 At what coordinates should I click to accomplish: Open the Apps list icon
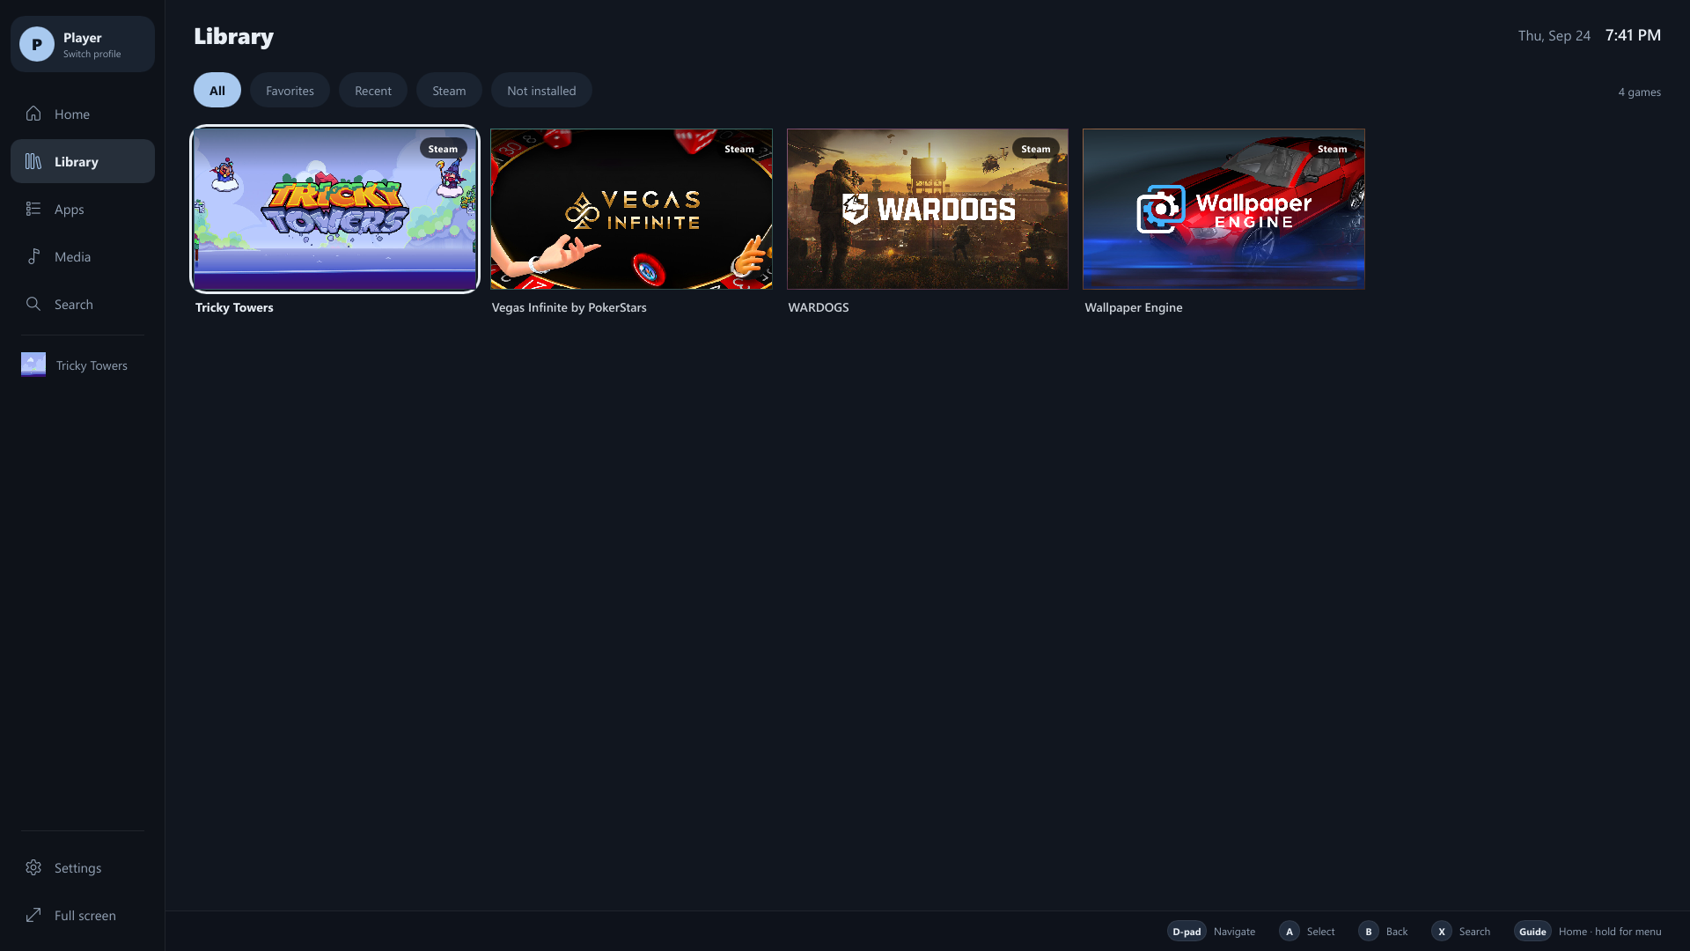tap(33, 209)
